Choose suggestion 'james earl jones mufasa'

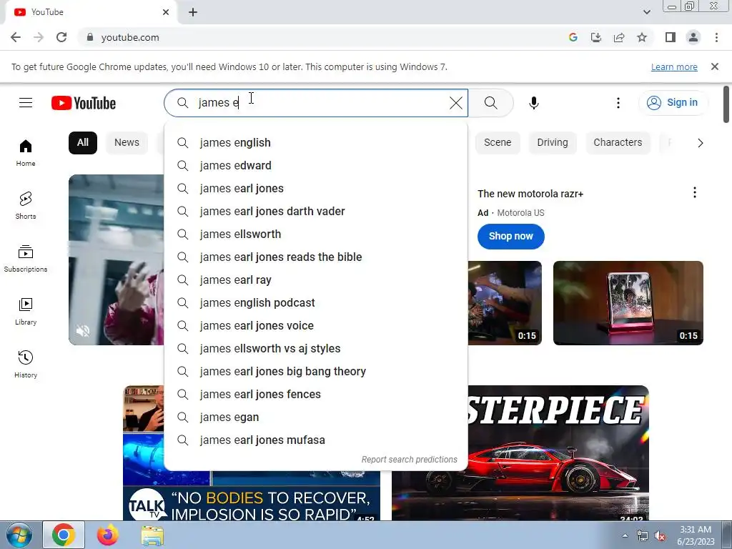point(316,440)
